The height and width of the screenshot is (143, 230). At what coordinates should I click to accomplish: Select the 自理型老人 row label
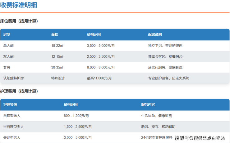coord(12,116)
